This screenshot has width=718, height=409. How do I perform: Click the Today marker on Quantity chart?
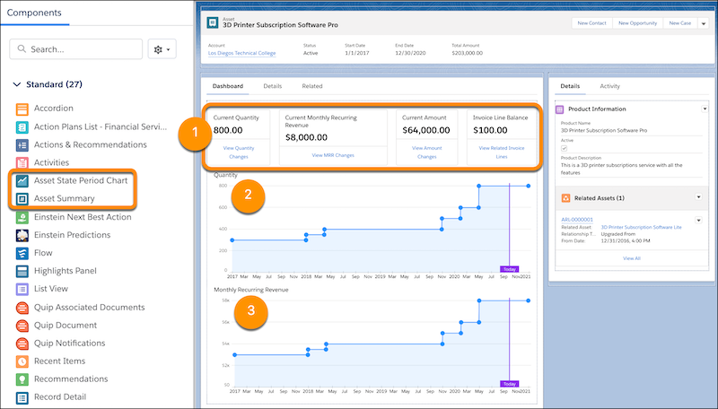[x=509, y=269]
